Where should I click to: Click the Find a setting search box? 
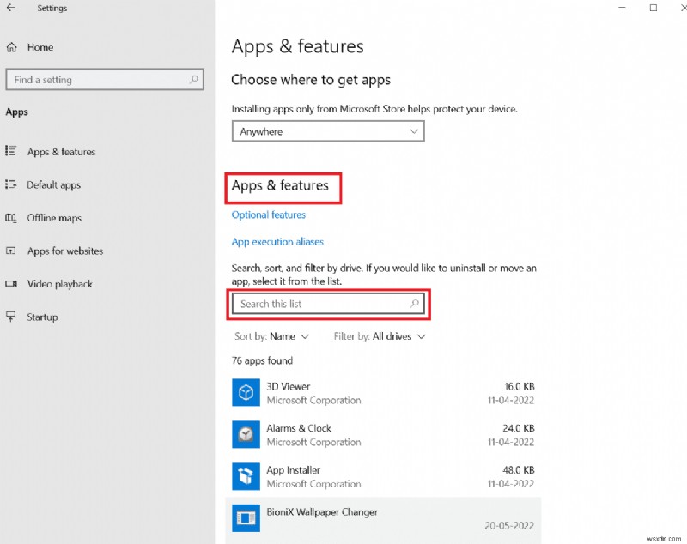tap(105, 79)
